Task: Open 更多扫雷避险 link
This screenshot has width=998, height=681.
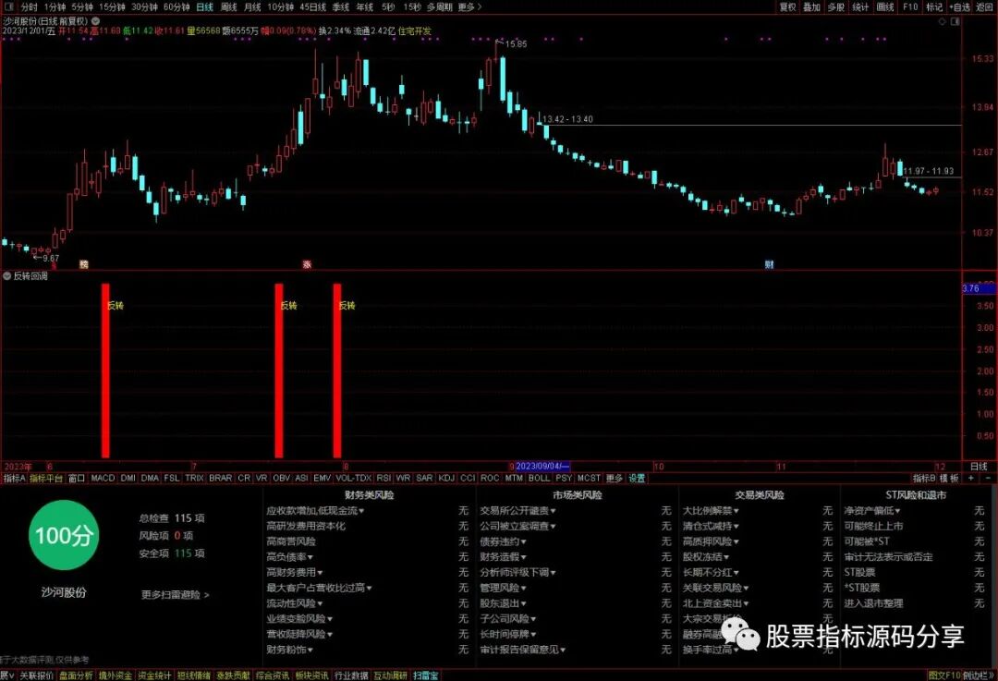Action: [175, 594]
